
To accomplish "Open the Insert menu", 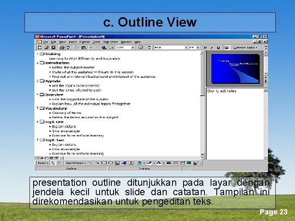I will pos(73,42).
